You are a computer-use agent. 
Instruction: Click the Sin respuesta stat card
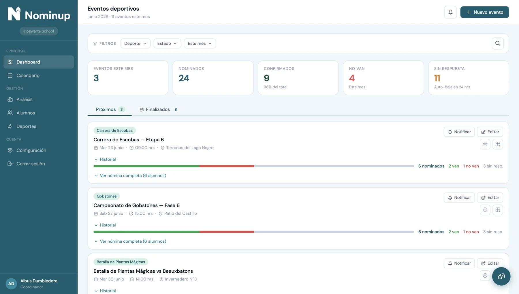[x=469, y=78]
